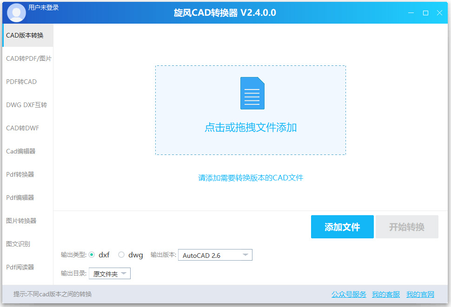Screen dimensions: 451x307
Task: Select the dwg output type radio button
Action: [122, 255]
